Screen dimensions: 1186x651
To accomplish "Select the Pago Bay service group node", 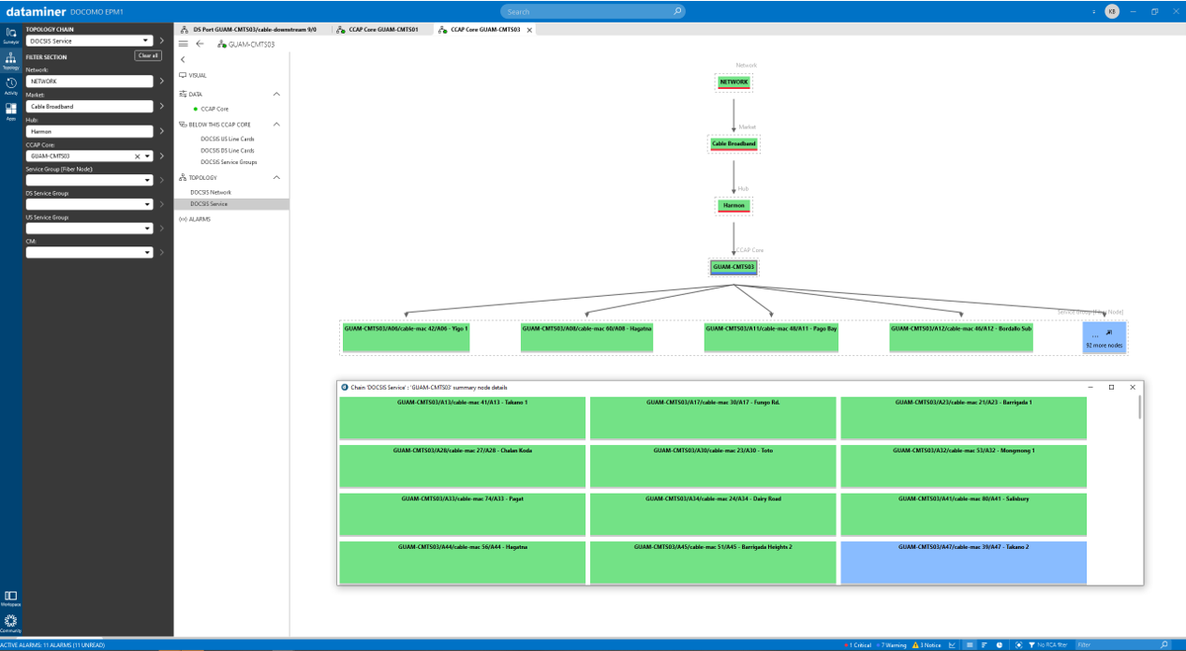I will click(771, 337).
